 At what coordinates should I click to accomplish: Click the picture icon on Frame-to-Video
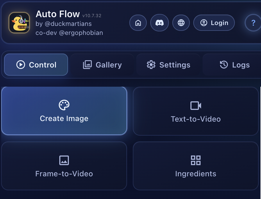pyautogui.click(x=64, y=160)
